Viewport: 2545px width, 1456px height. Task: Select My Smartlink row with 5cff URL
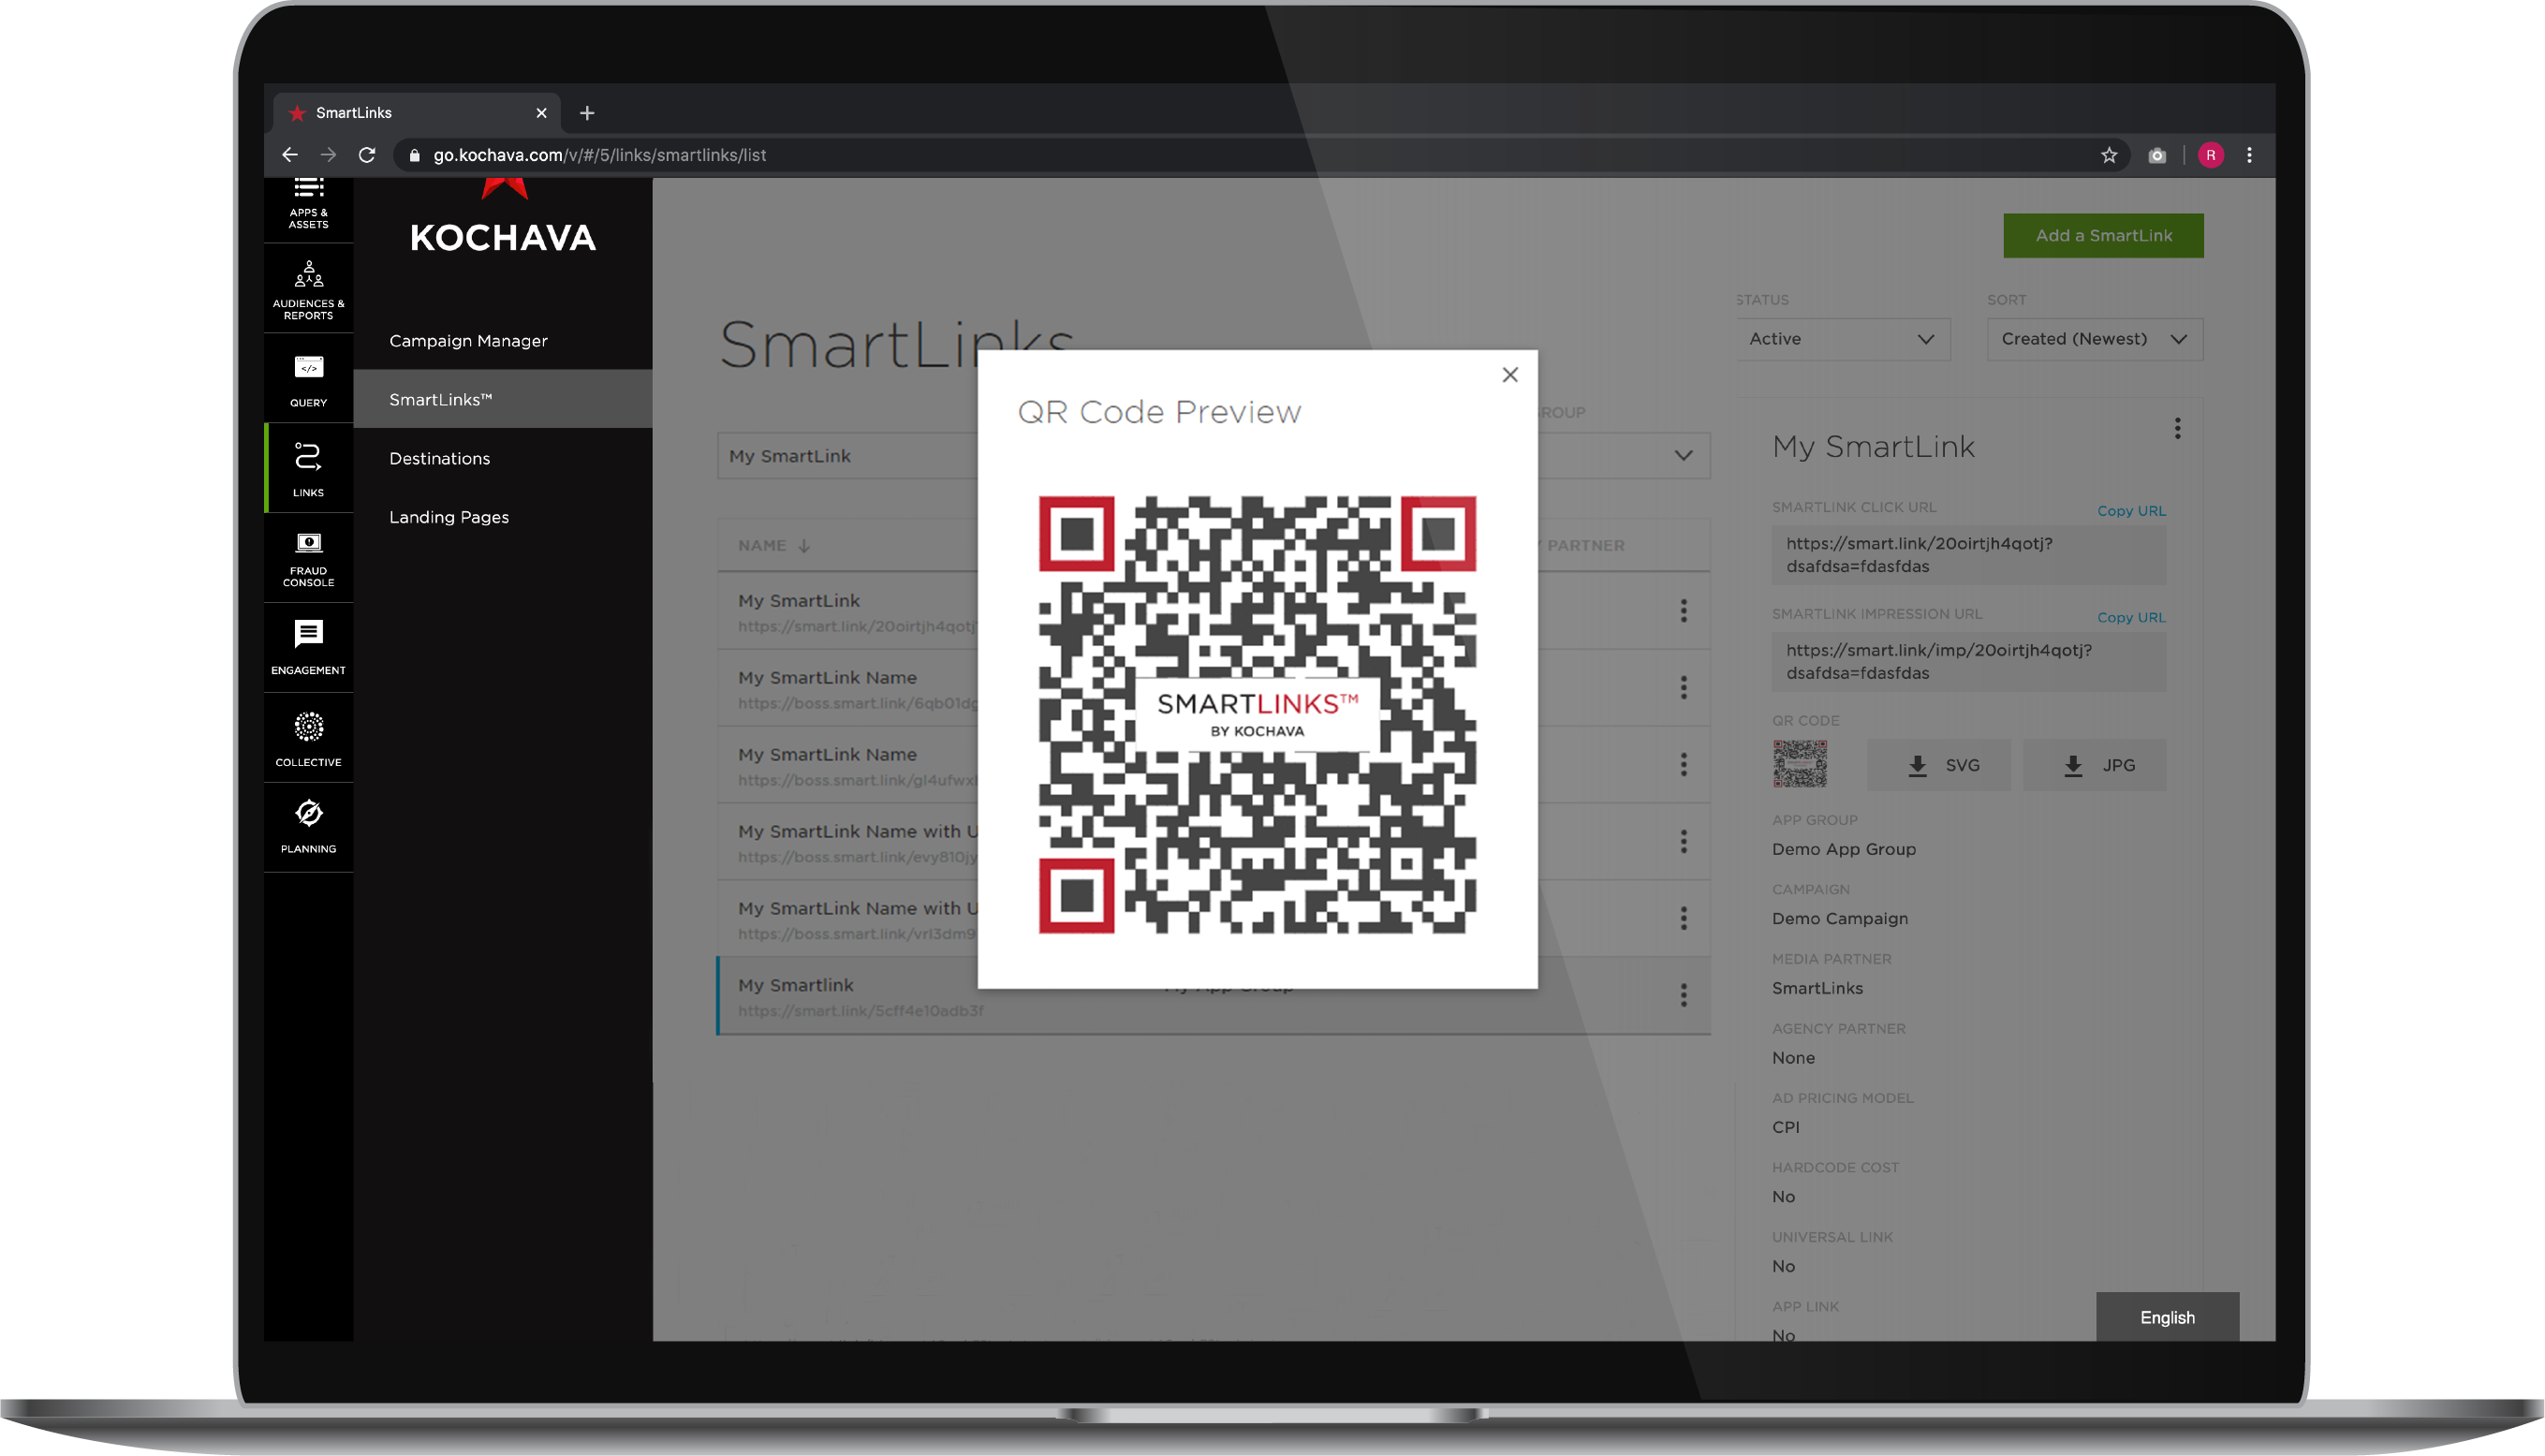(x=1213, y=996)
